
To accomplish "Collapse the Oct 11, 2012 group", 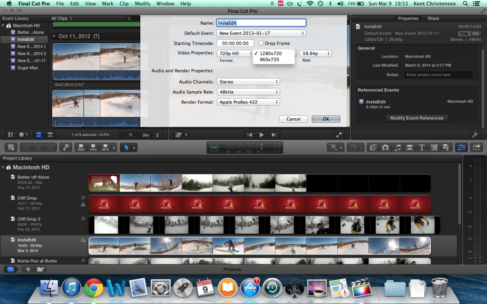I will pyautogui.click(x=54, y=37).
